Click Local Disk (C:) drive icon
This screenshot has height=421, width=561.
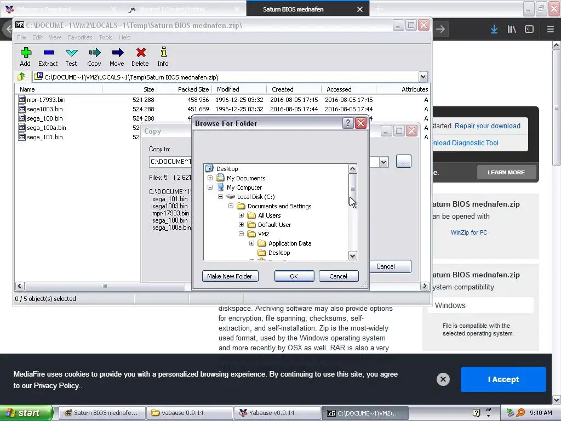231,197
